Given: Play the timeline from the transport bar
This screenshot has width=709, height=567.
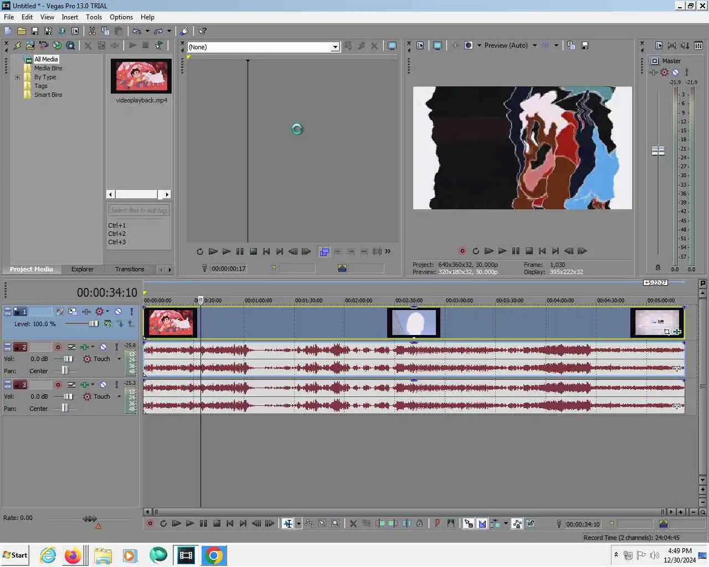Looking at the screenshot, I should (190, 523).
